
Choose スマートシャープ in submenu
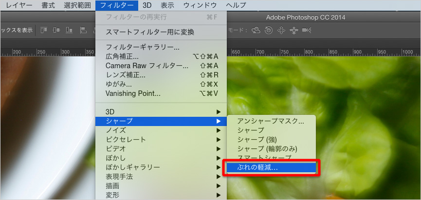(x=271, y=157)
